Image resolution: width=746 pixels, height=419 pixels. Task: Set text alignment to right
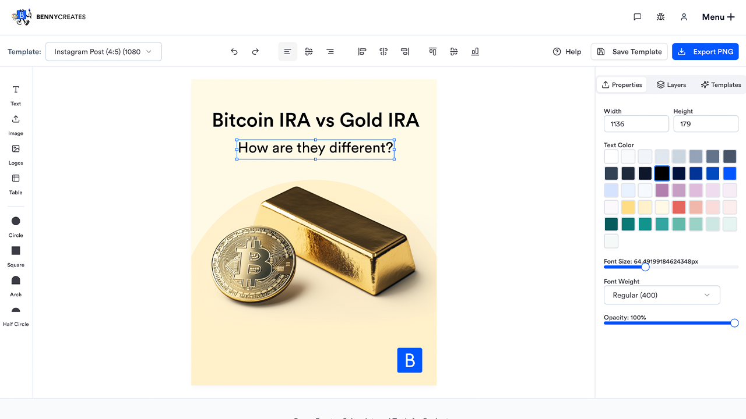330,52
